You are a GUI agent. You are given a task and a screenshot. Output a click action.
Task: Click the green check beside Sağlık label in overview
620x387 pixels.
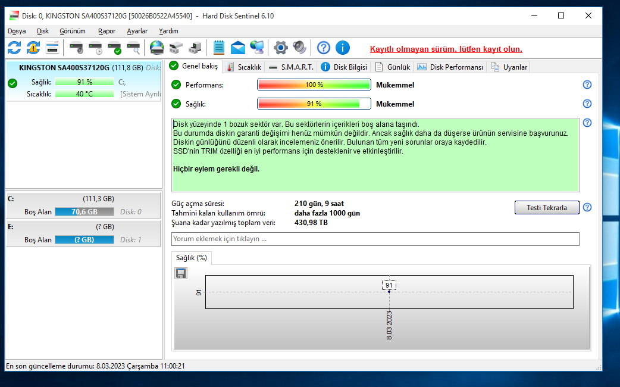coord(176,104)
